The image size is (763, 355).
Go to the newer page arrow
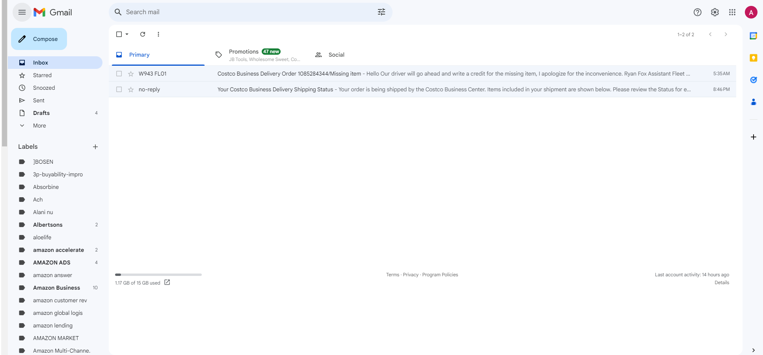pyautogui.click(x=710, y=34)
